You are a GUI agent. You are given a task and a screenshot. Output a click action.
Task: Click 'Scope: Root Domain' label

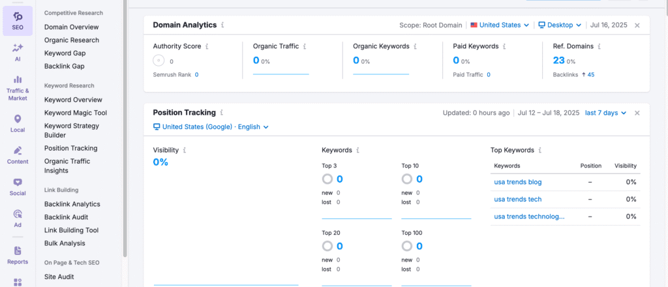(431, 25)
